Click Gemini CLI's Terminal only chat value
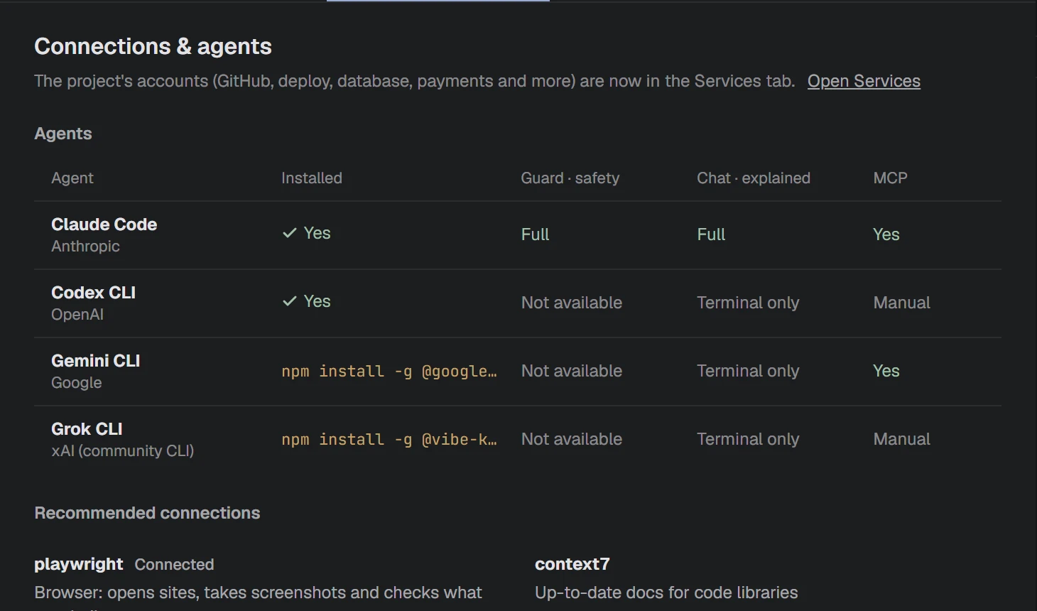This screenshot has height=611, width=1037. click(x=748, y=371)
